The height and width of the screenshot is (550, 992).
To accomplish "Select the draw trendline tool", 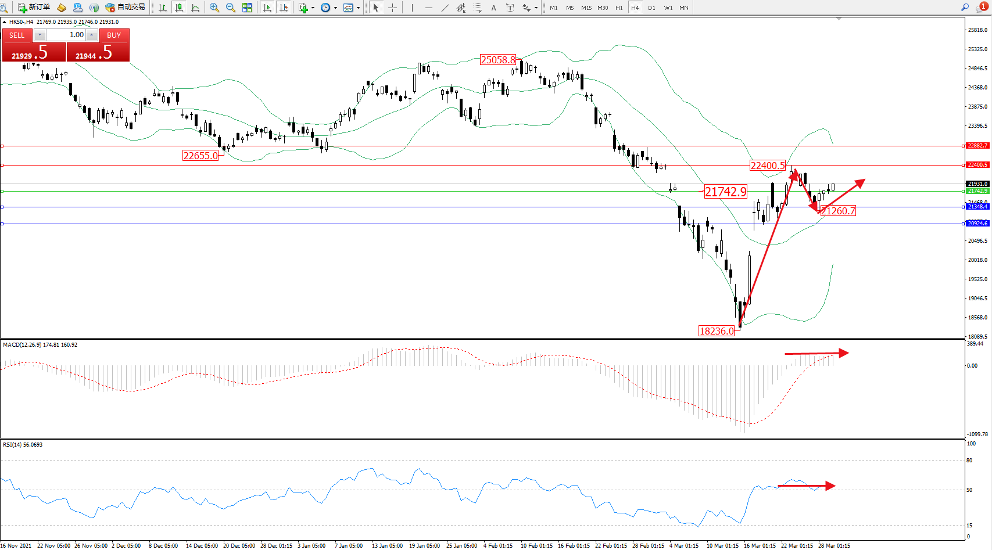I will coord(445,8).
